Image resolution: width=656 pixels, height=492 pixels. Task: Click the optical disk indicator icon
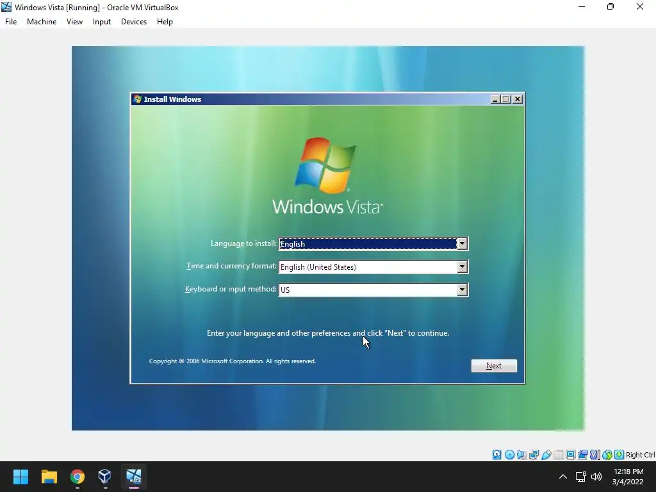point(509,455)
